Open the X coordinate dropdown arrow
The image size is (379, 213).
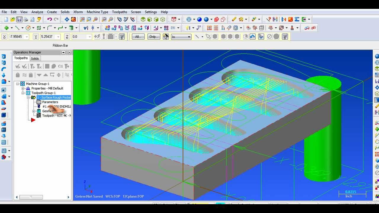click(27, 37)
